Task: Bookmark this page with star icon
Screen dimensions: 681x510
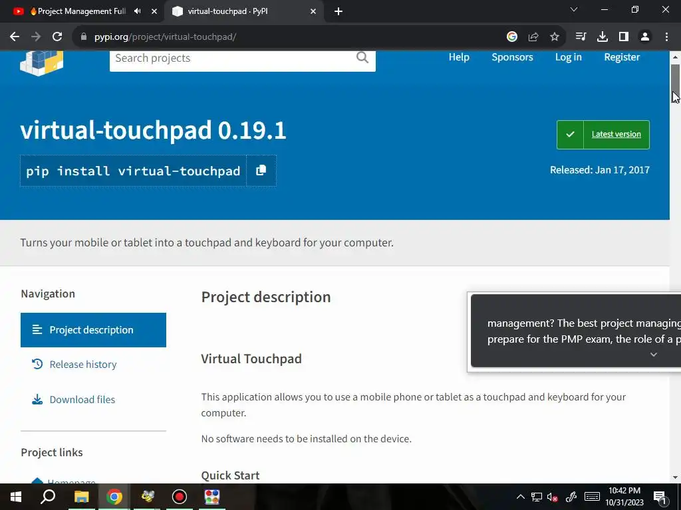Action: pos(555,37)
